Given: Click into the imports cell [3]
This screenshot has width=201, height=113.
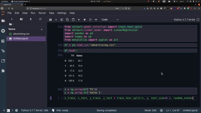Looking at the screenshot, I should point(130,33).
